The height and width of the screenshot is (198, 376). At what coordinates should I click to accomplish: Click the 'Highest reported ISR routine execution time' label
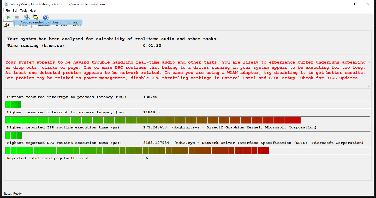click(x=64, y=127)
